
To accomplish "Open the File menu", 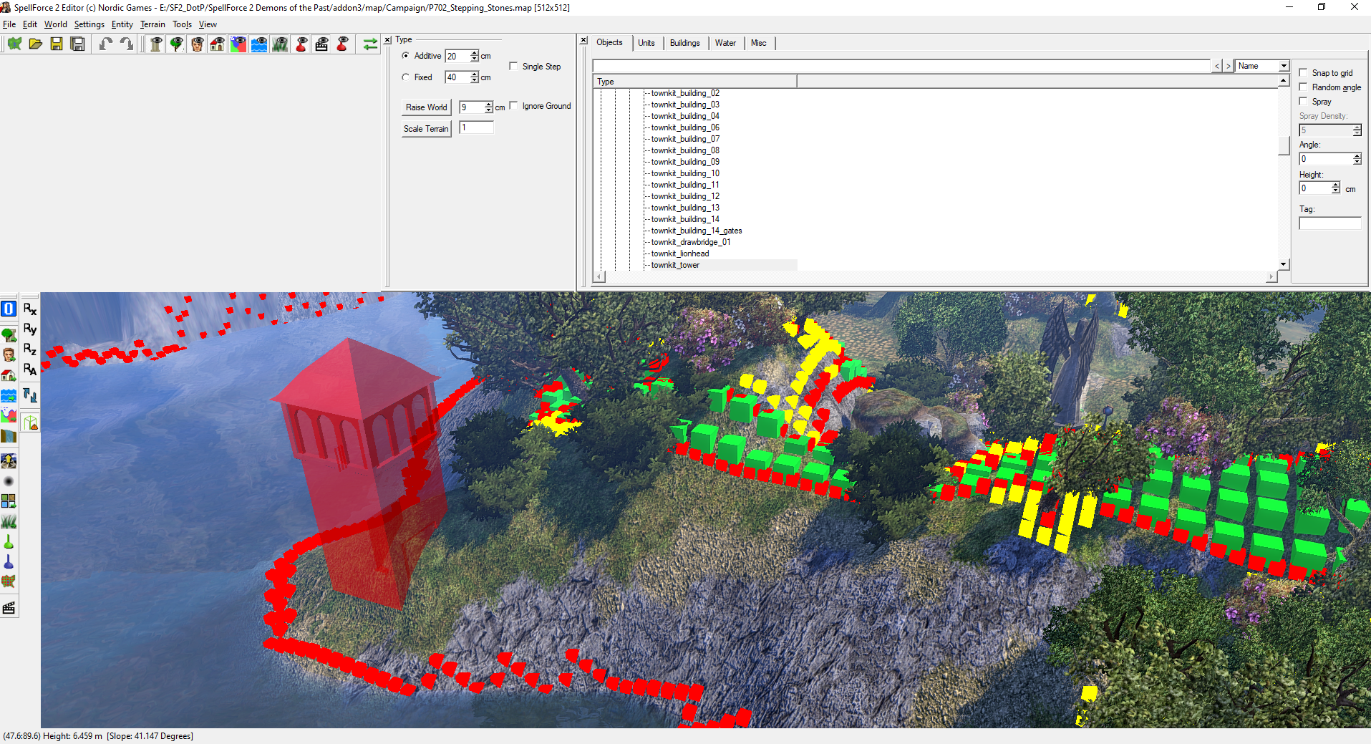I will coord(9,24).
